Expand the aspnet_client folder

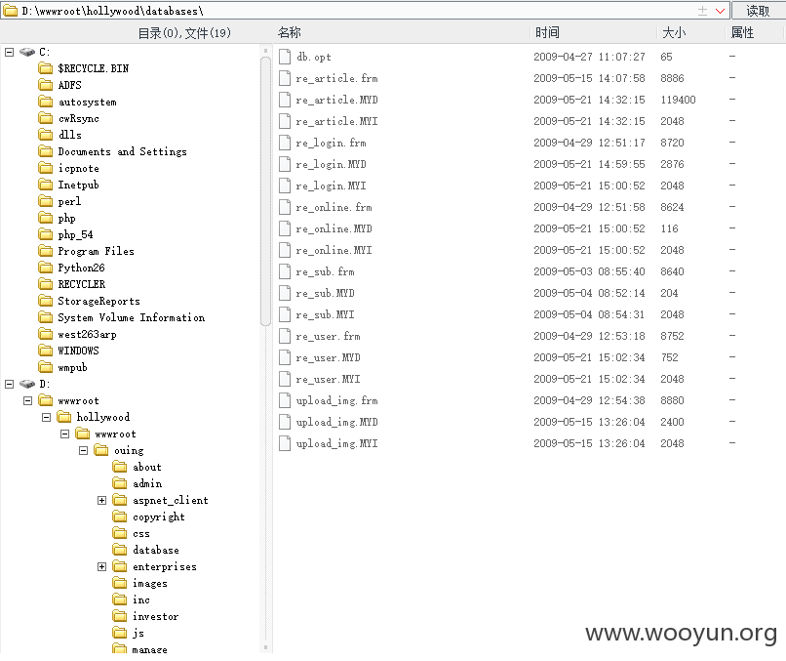(x=101, y=501)
